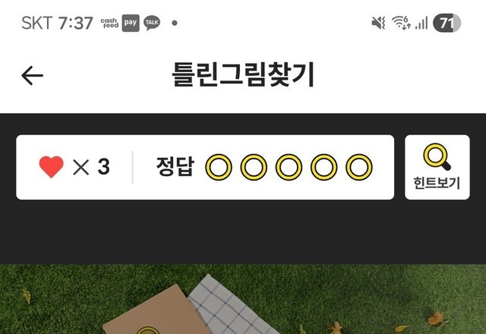Screen dimensions: 486x334
Task: Tap the battery 71 indicator
Action: coord(447,23)
